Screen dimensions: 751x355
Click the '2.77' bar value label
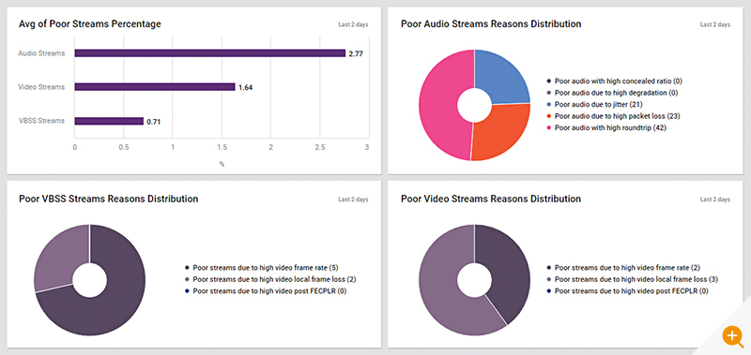pos(356,54)
